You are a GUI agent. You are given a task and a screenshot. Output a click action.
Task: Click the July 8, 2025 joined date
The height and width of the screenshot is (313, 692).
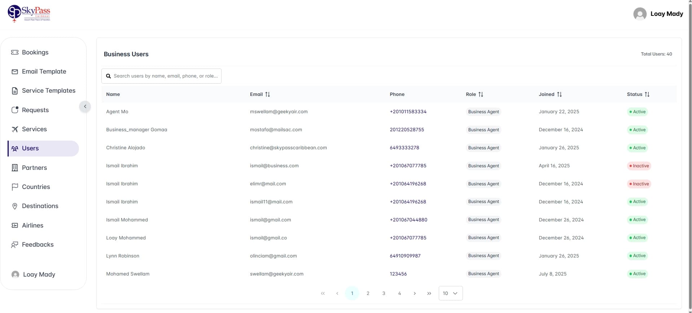tap(553, 274)
